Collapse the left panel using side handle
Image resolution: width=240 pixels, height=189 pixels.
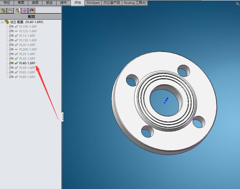pos(63,117)
